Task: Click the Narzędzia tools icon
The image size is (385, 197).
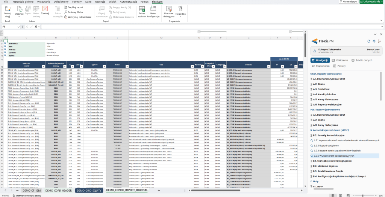Action: pos(180,9)
